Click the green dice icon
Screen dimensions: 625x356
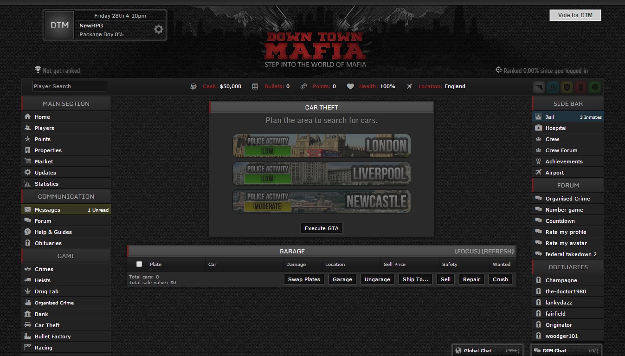(595, 87)
